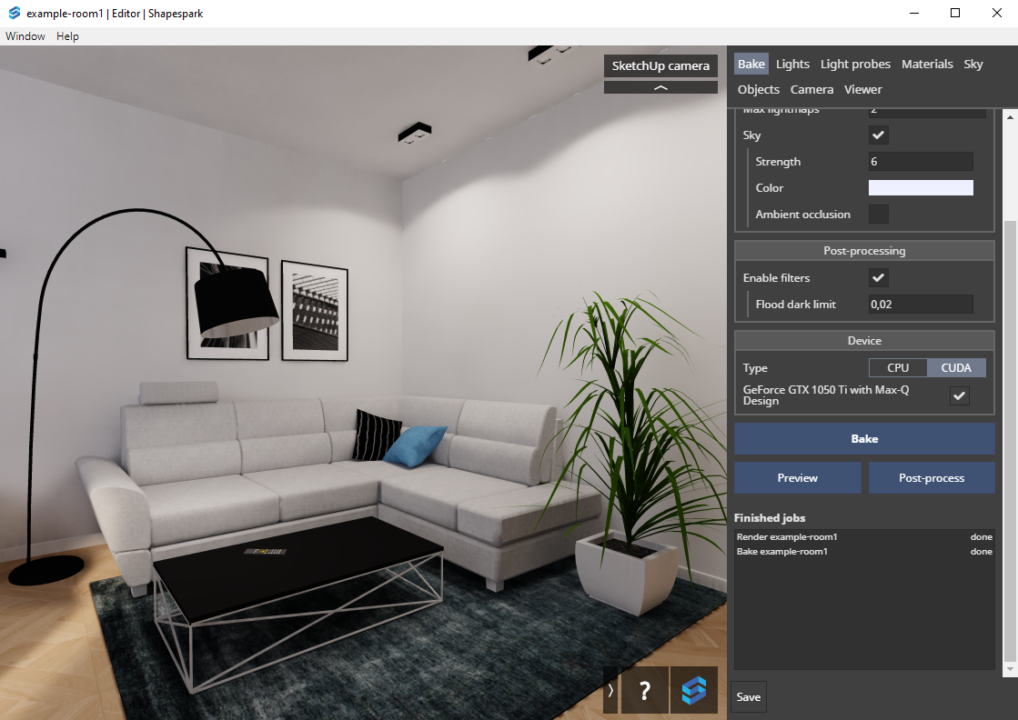Viewport: 1018px width, 720px height.
Task: Click the Shapespark app icon in title bar
Action: click(14, 13)
